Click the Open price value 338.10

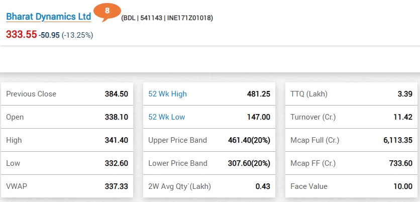coord(117,117)
